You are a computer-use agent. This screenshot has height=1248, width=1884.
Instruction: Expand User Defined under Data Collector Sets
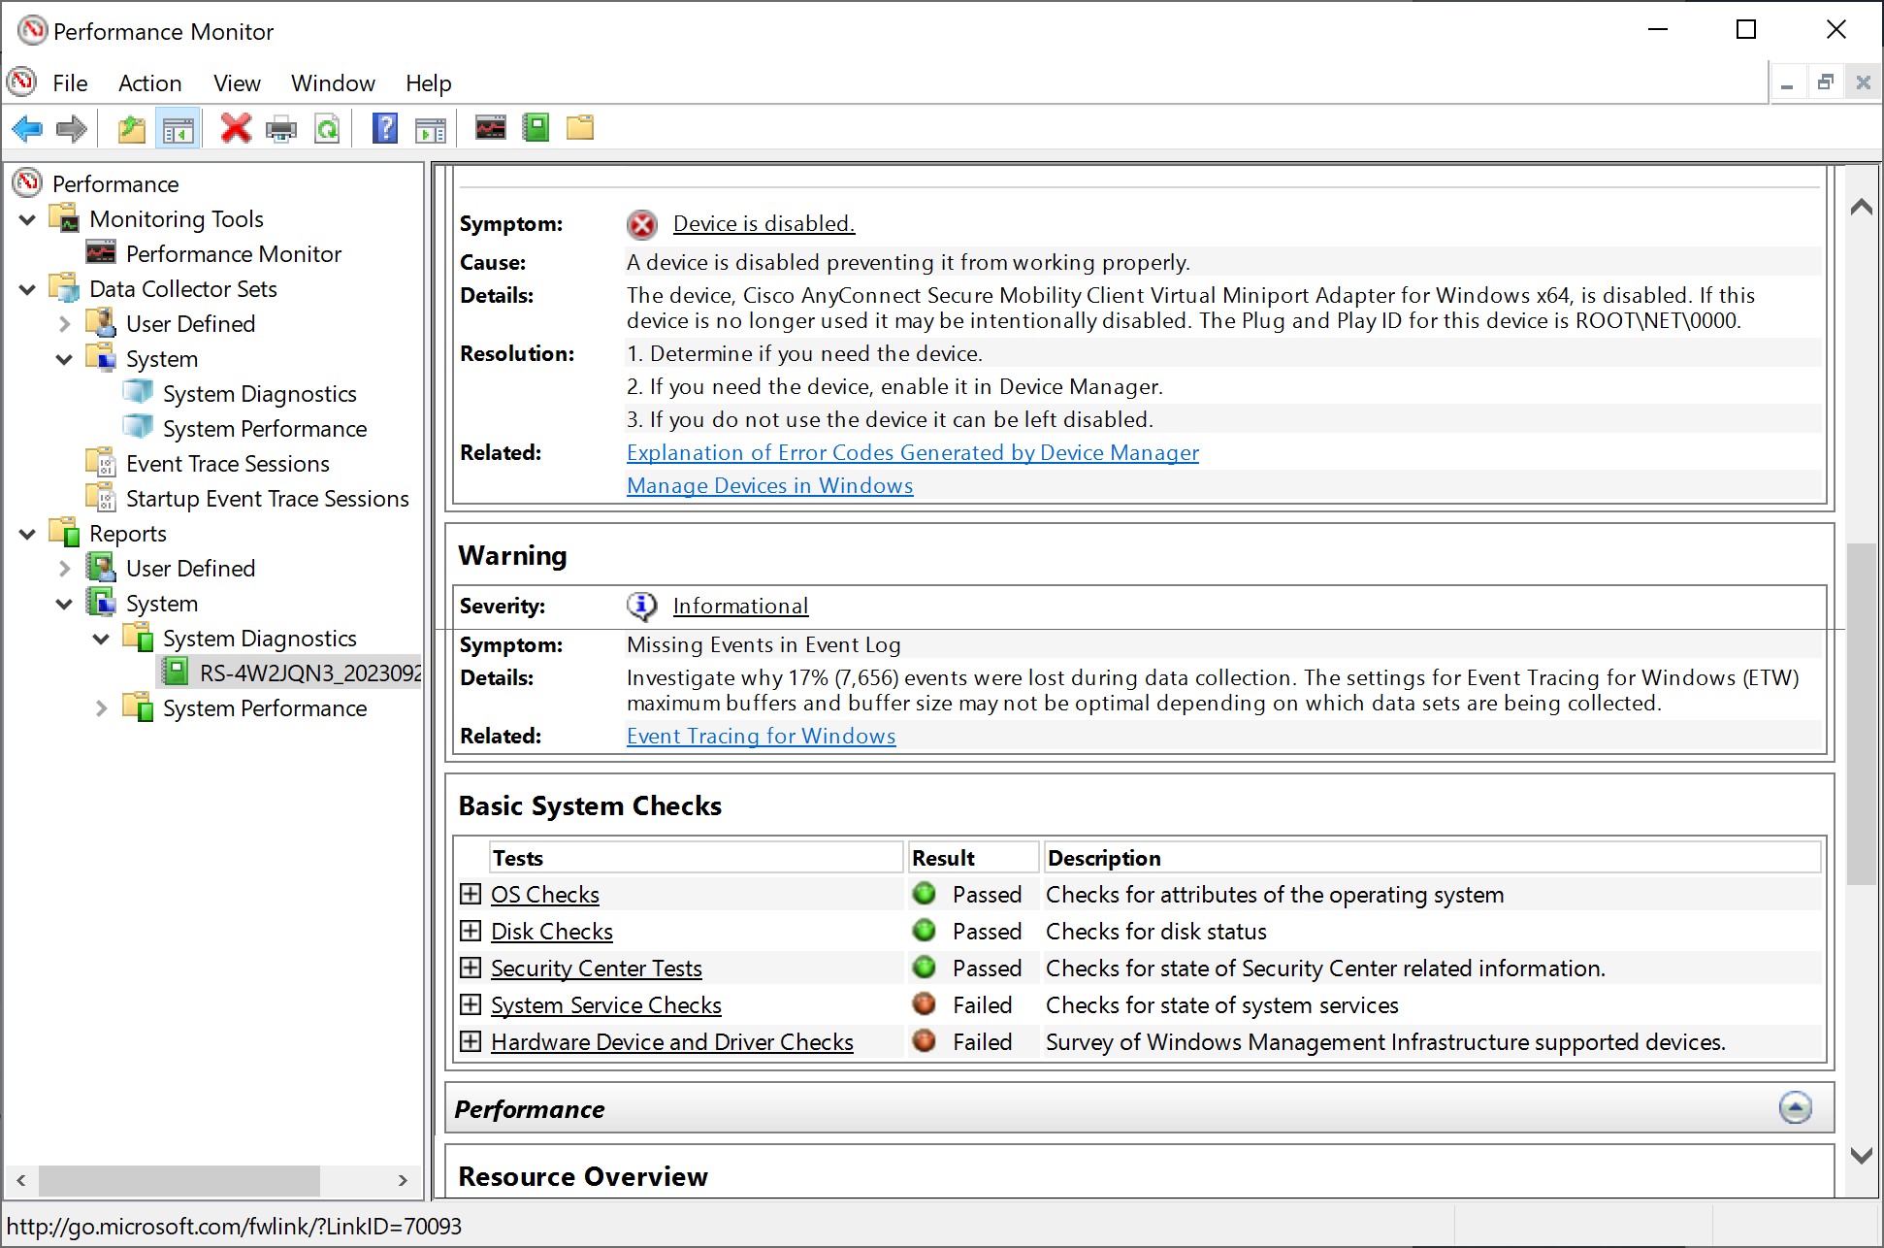pyautogui.click(x=65, y=324)
